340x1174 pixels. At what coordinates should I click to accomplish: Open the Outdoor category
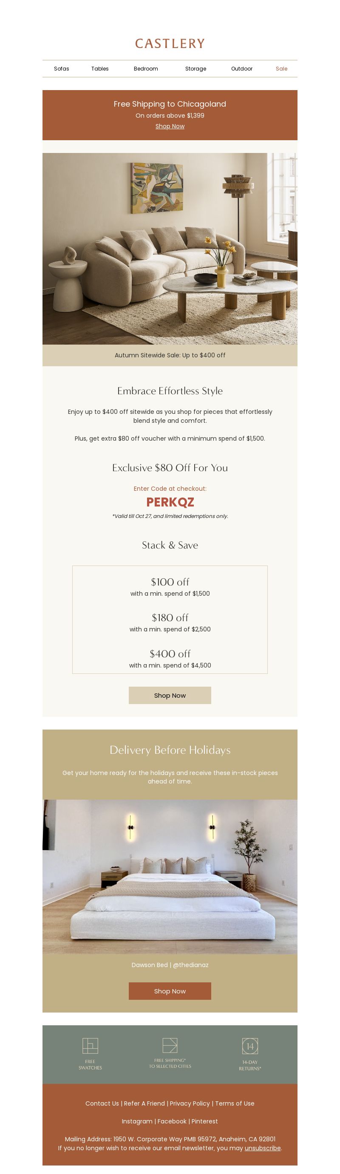[241, 69]
